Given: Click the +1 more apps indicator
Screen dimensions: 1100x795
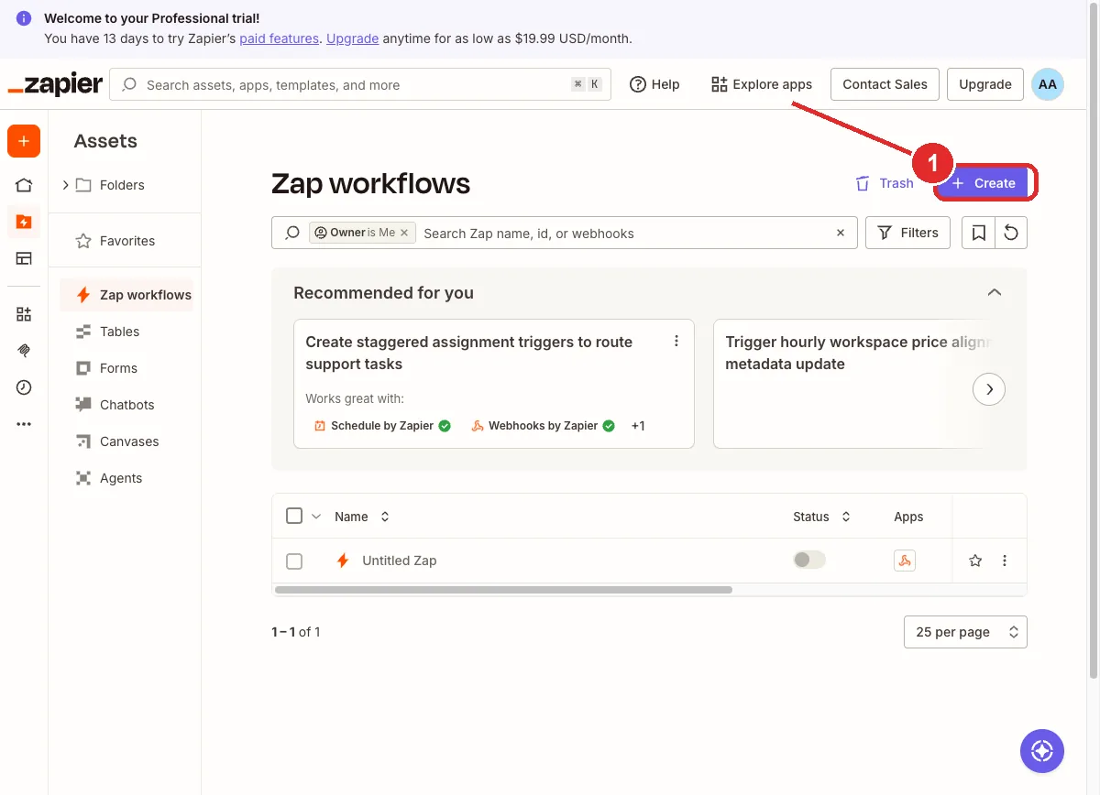Looking at the screenshot, I should click(x=638, y=426).
